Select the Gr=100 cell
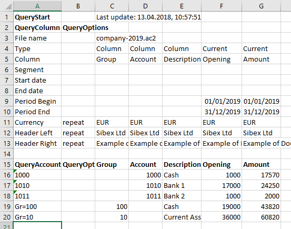The image size is (291, 229). pos(37,206)
